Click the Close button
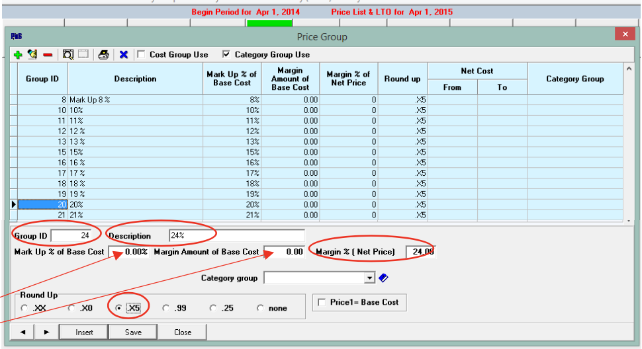 [183, 332]
